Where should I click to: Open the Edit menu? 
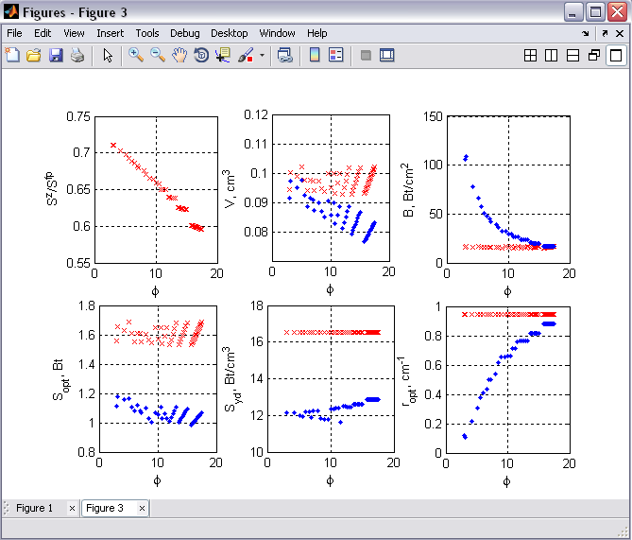[x=43, y=33]
